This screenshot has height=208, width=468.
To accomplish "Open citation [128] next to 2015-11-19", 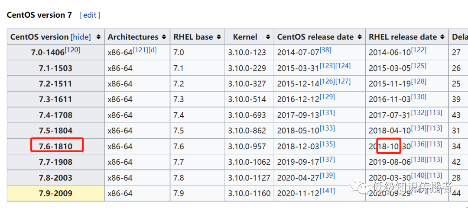I will pos(419,81).
